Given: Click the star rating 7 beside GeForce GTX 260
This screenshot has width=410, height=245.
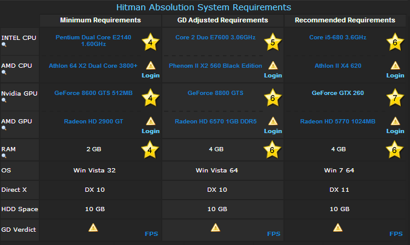Looking at the screenshot, I should click(x=395, y=97).
